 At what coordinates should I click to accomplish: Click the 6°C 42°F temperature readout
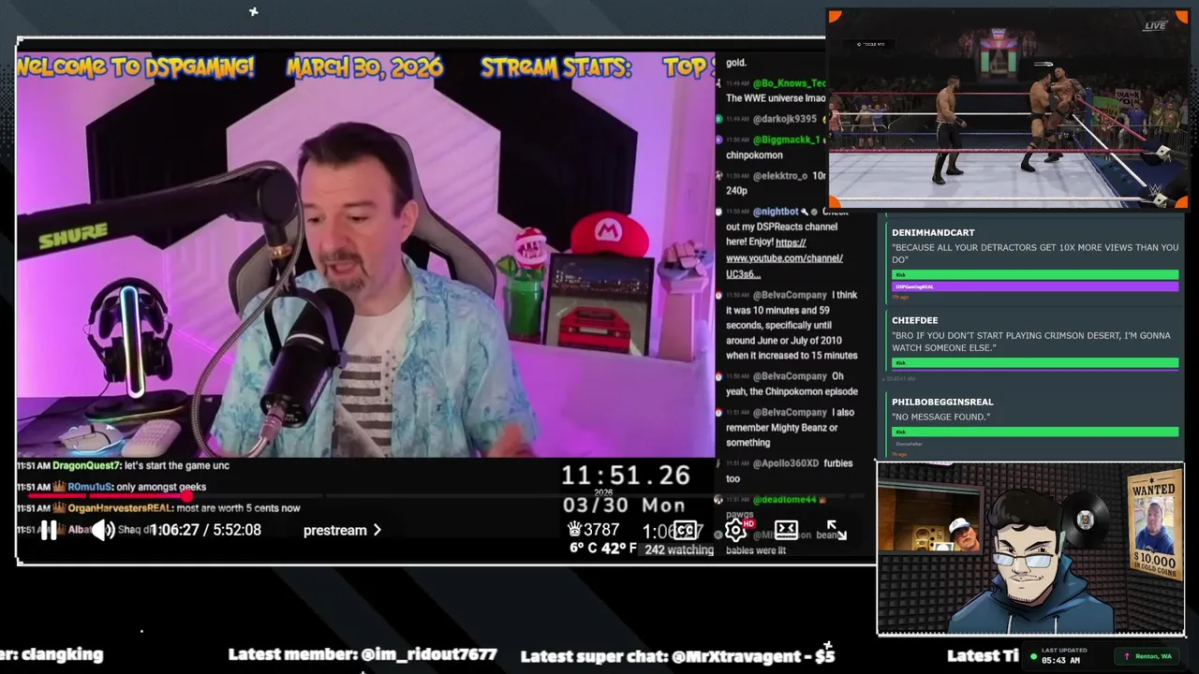[603, 548]
